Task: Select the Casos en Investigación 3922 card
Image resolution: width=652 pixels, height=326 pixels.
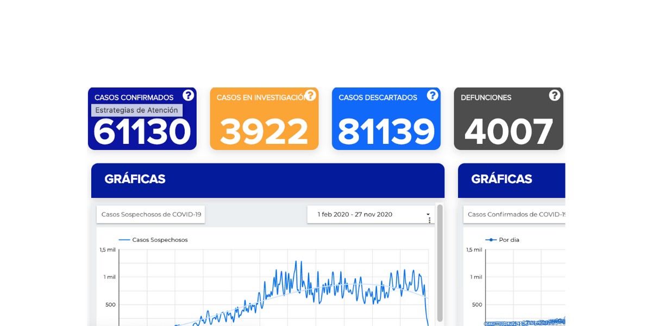Action: tap(264, 130)
